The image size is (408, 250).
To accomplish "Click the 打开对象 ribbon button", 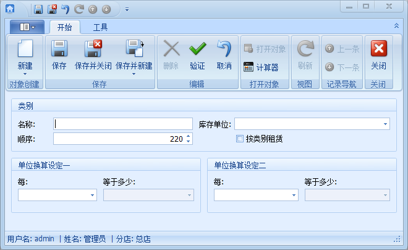I will coord(265,49).
